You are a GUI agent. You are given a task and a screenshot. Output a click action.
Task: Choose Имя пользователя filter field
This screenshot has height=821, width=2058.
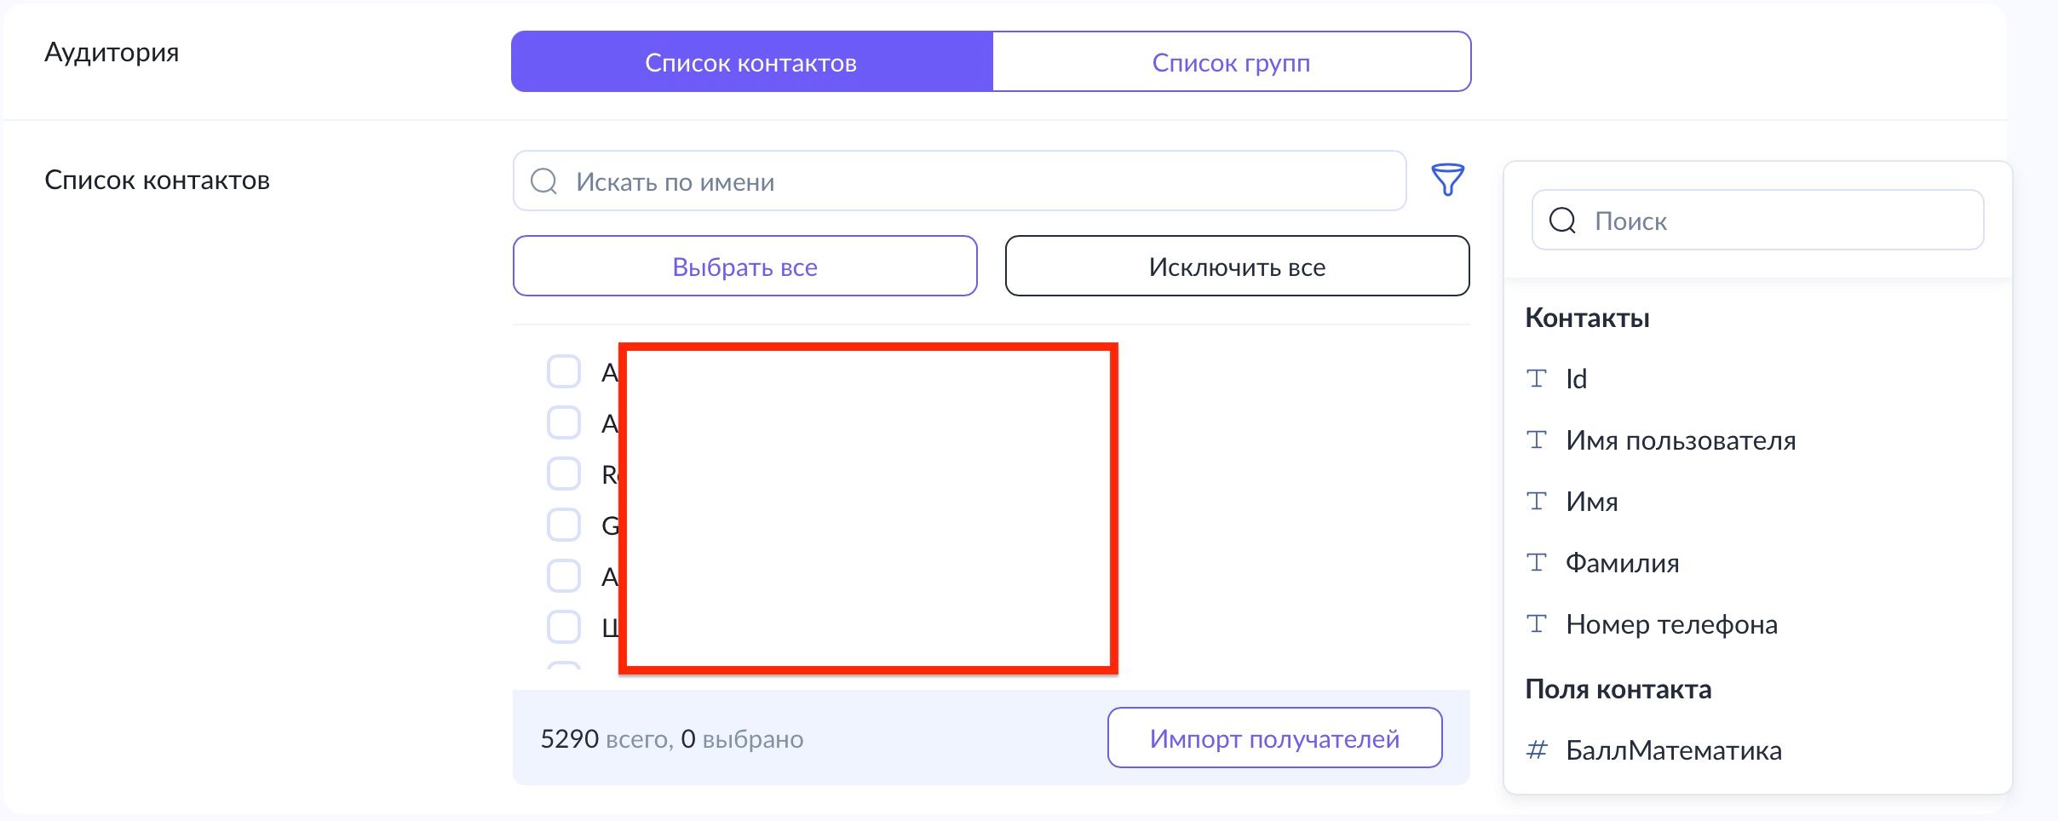(x=1680, y=440)
